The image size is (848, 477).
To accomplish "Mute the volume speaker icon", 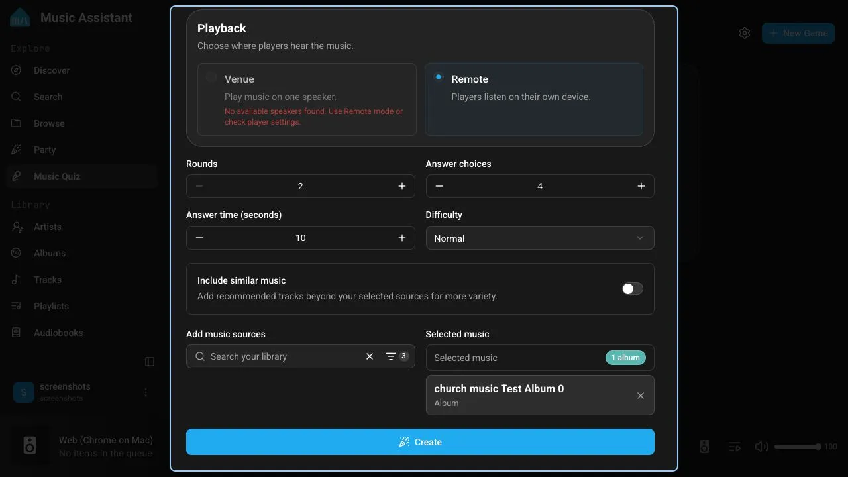I will tap(762, 447).
